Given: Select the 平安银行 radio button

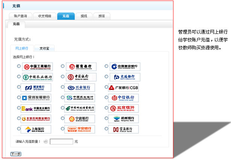Looking at the screenshot, I should pyautogui.click(x=63, y=129).
